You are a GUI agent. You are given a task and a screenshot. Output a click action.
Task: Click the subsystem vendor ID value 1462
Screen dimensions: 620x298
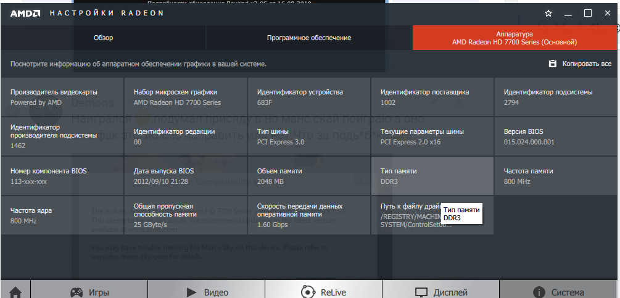18,146
